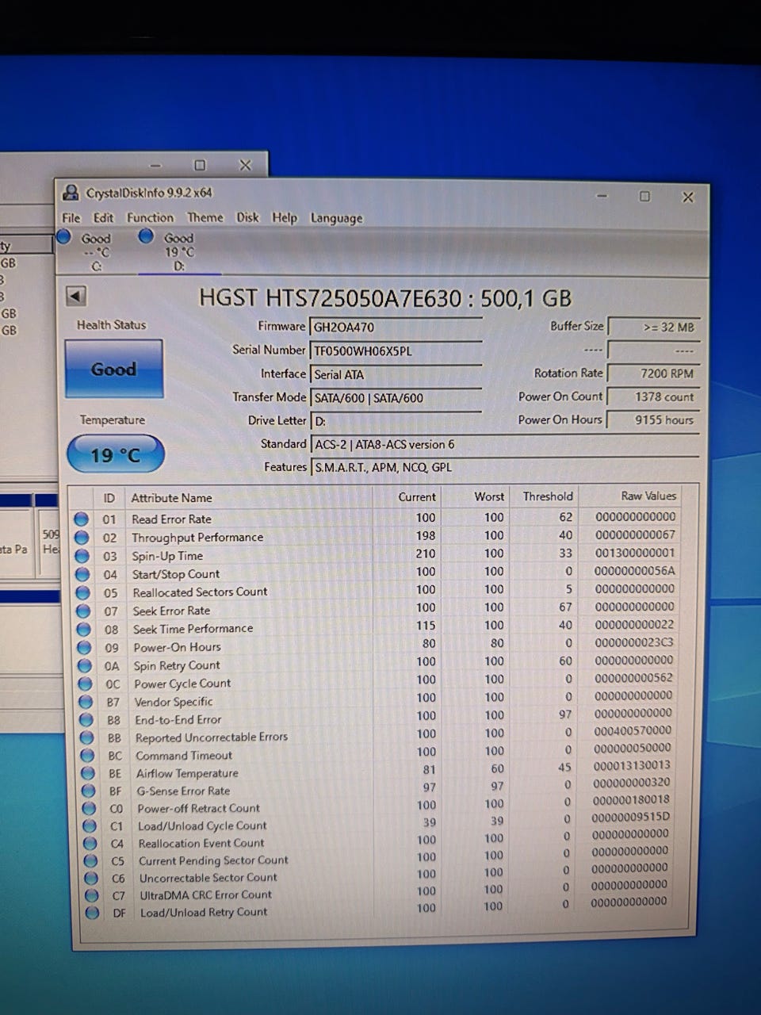Click the Buffer Size value >= 32 MB
The image size is (761, 1015).
pos(654,327)
